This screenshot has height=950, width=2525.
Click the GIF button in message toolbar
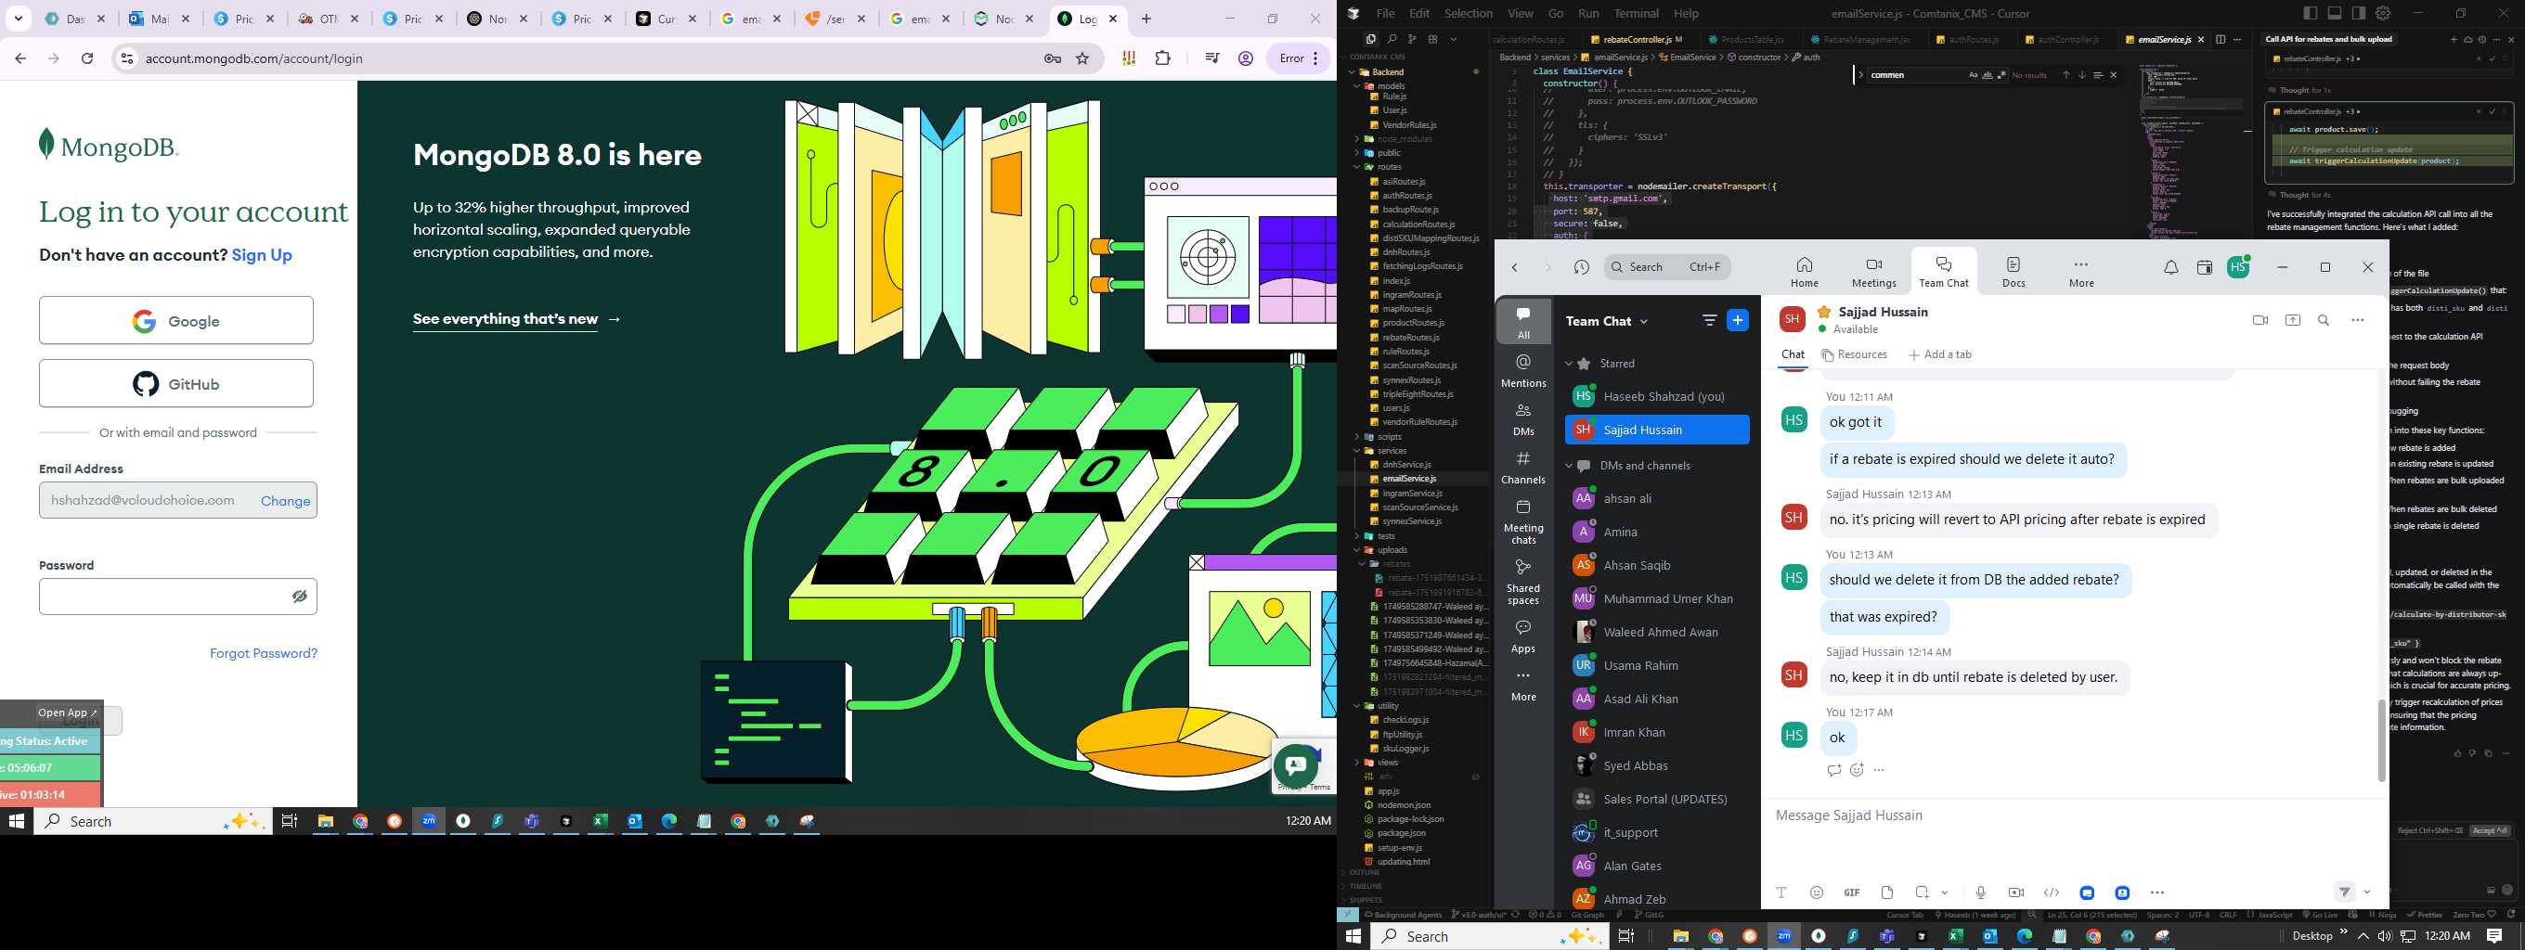point(1852,892)
